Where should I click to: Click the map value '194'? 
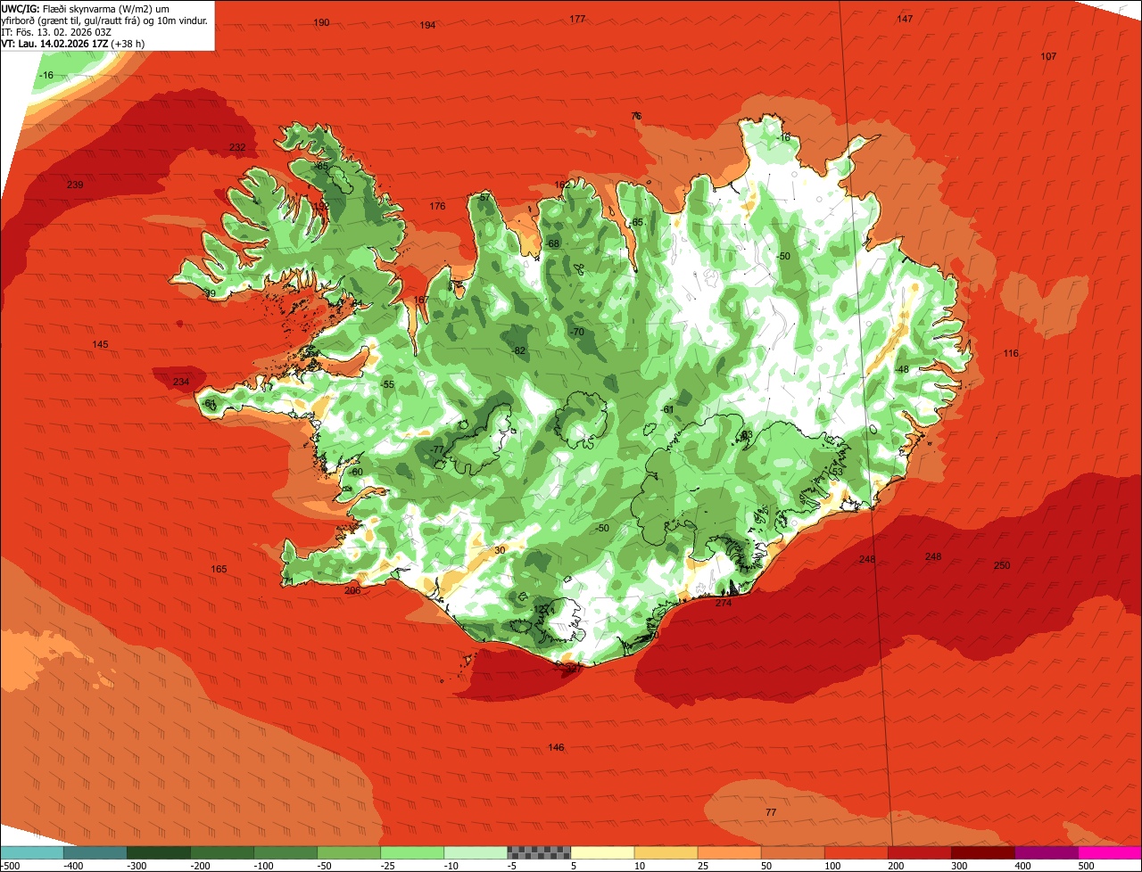click(x=427, y=25)
